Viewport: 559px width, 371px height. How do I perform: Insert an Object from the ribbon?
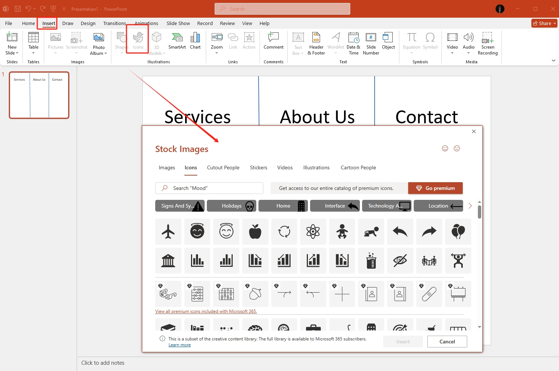point(388,41)
